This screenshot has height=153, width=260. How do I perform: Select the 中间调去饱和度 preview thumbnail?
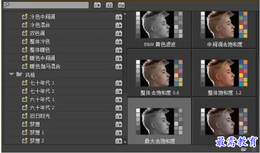click(224, 25)
